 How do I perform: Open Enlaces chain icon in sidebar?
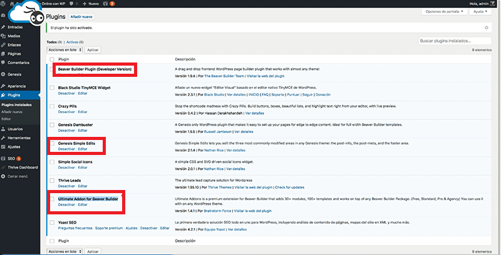3,45
